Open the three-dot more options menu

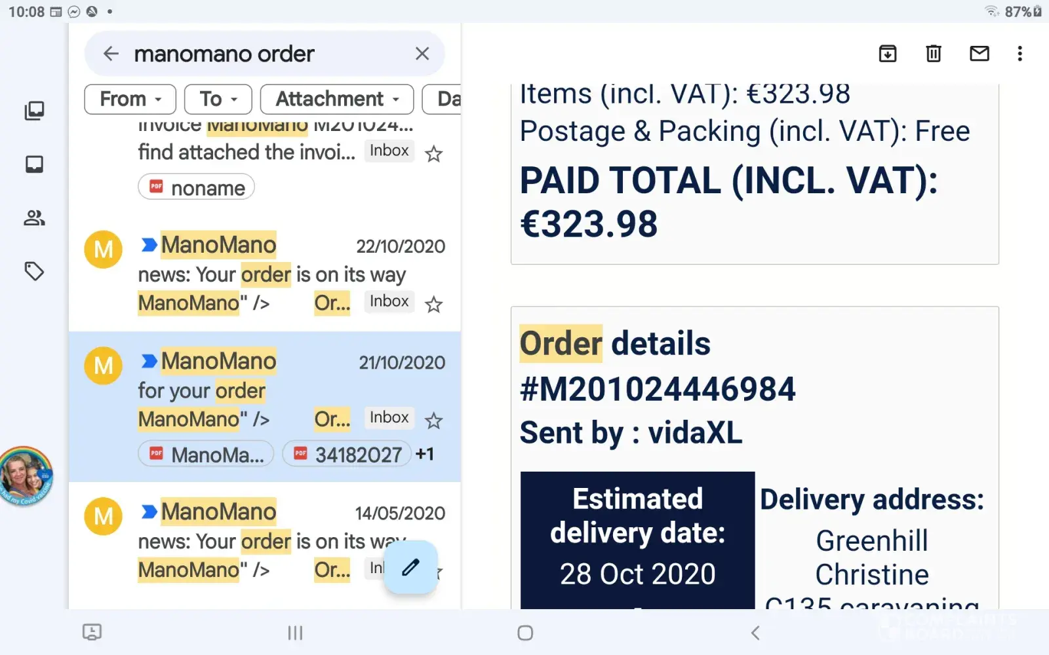point(1019,54)
